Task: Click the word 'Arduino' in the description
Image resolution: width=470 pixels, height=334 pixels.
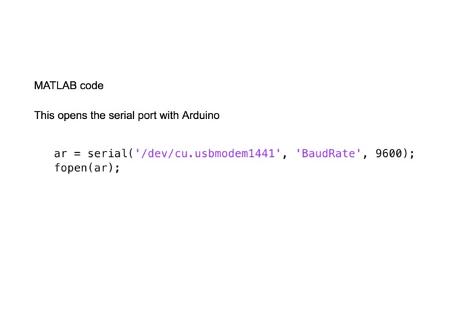Action: [201, 116]
